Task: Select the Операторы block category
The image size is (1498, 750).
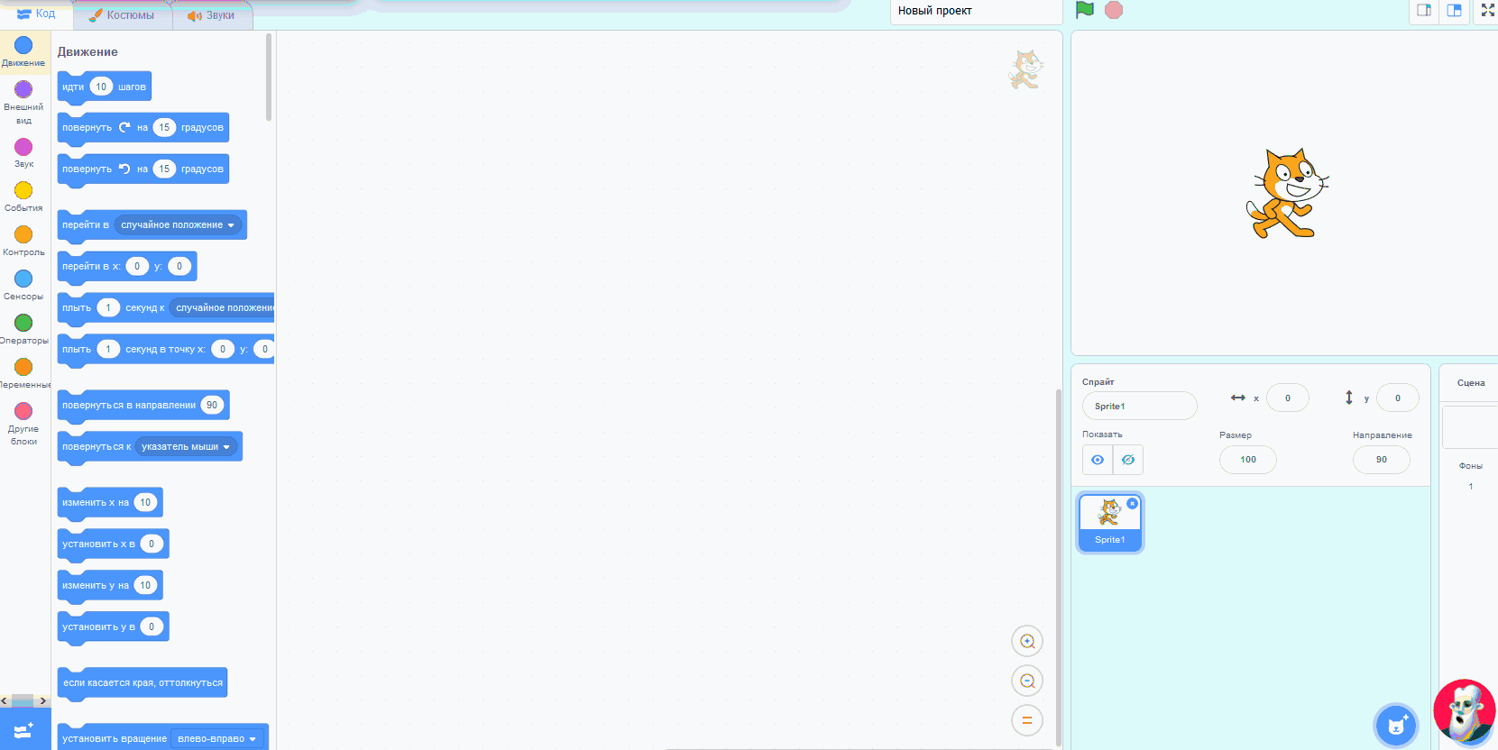Action: (x=23, y=328)
